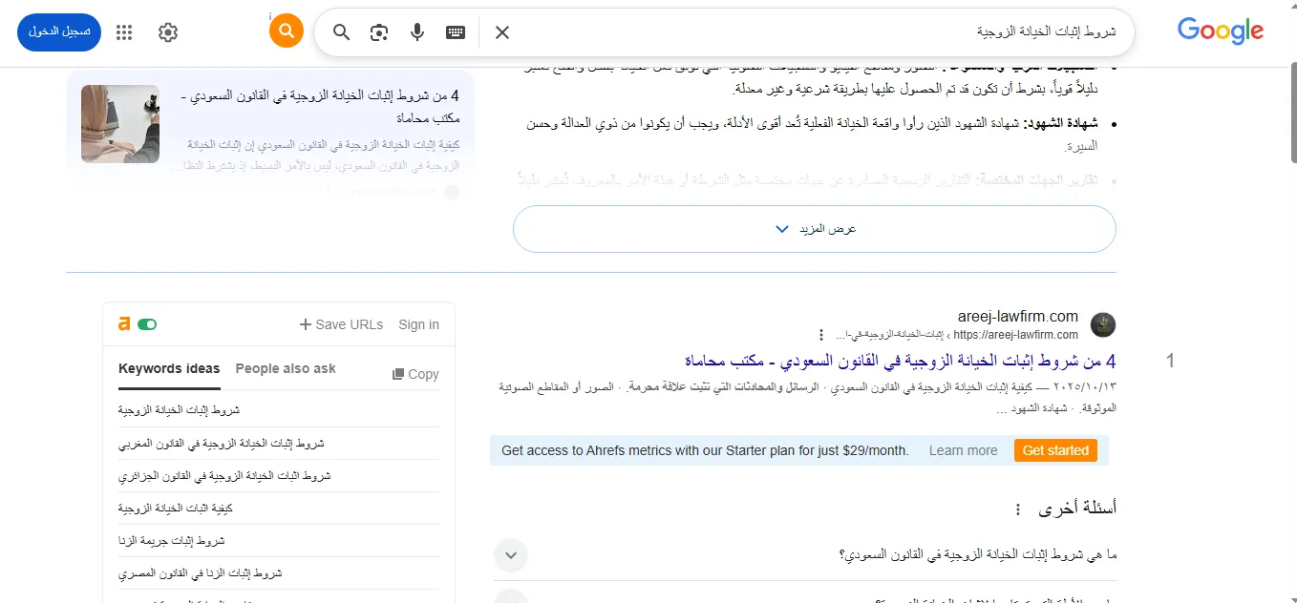Open Google apps grid icon

pos(124,32)
